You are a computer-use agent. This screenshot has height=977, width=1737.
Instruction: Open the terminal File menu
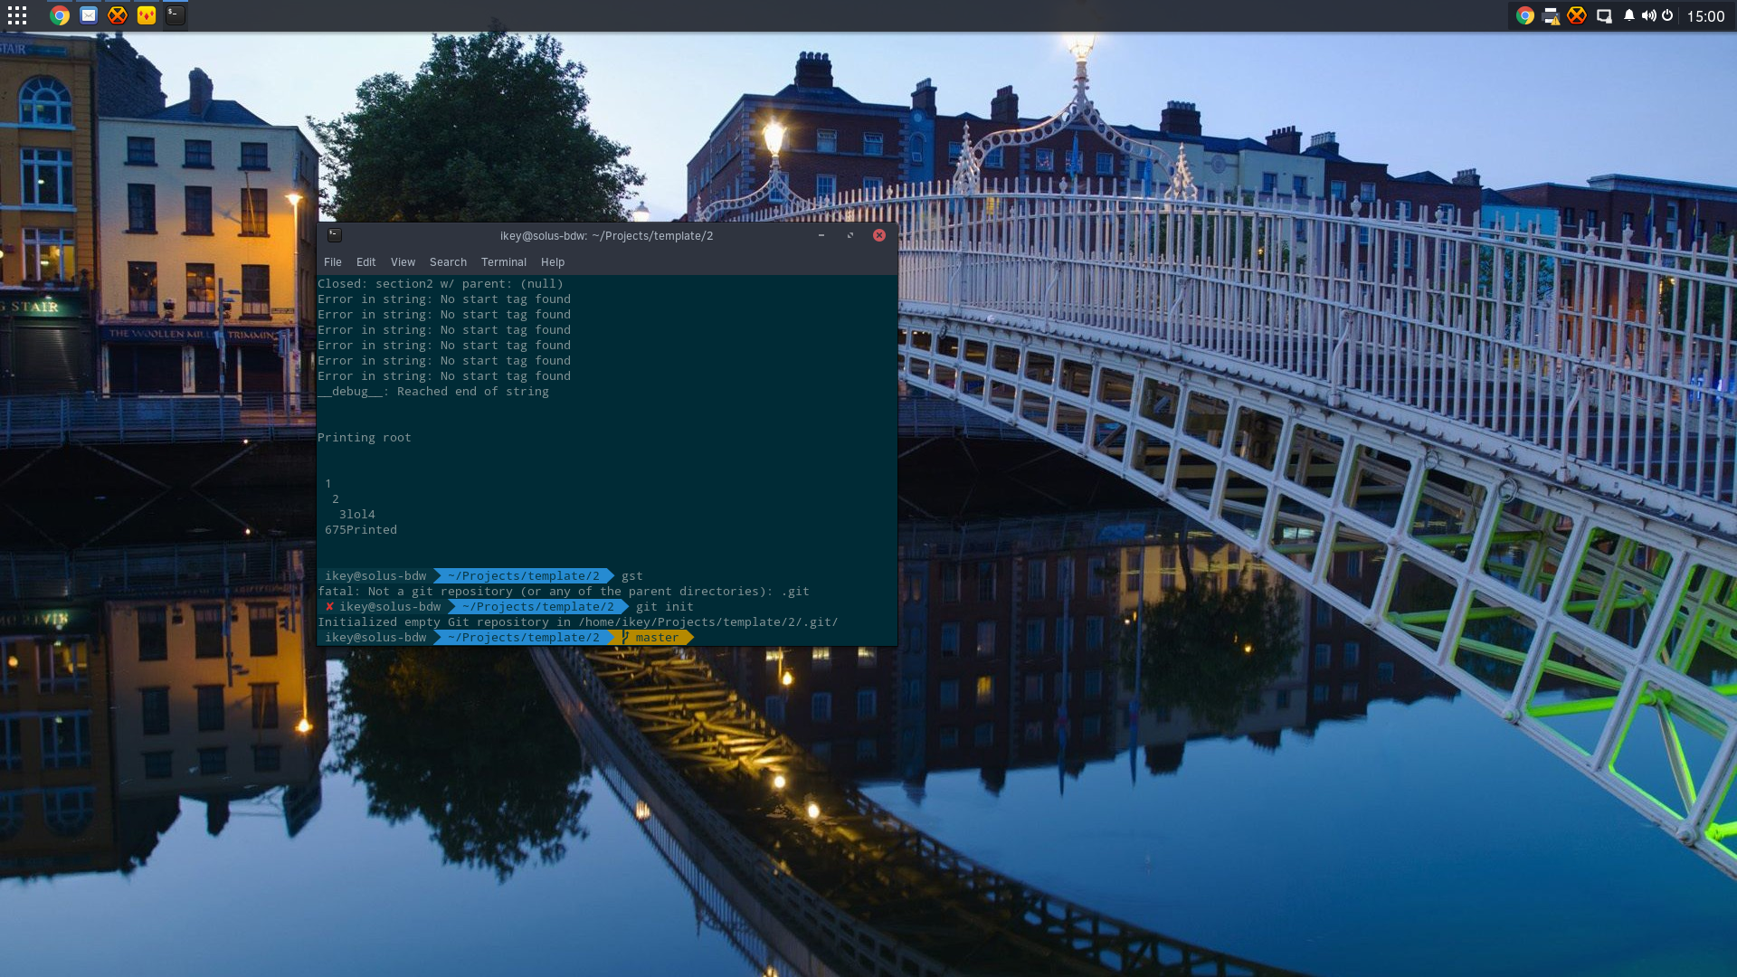(x=333, y=262)
